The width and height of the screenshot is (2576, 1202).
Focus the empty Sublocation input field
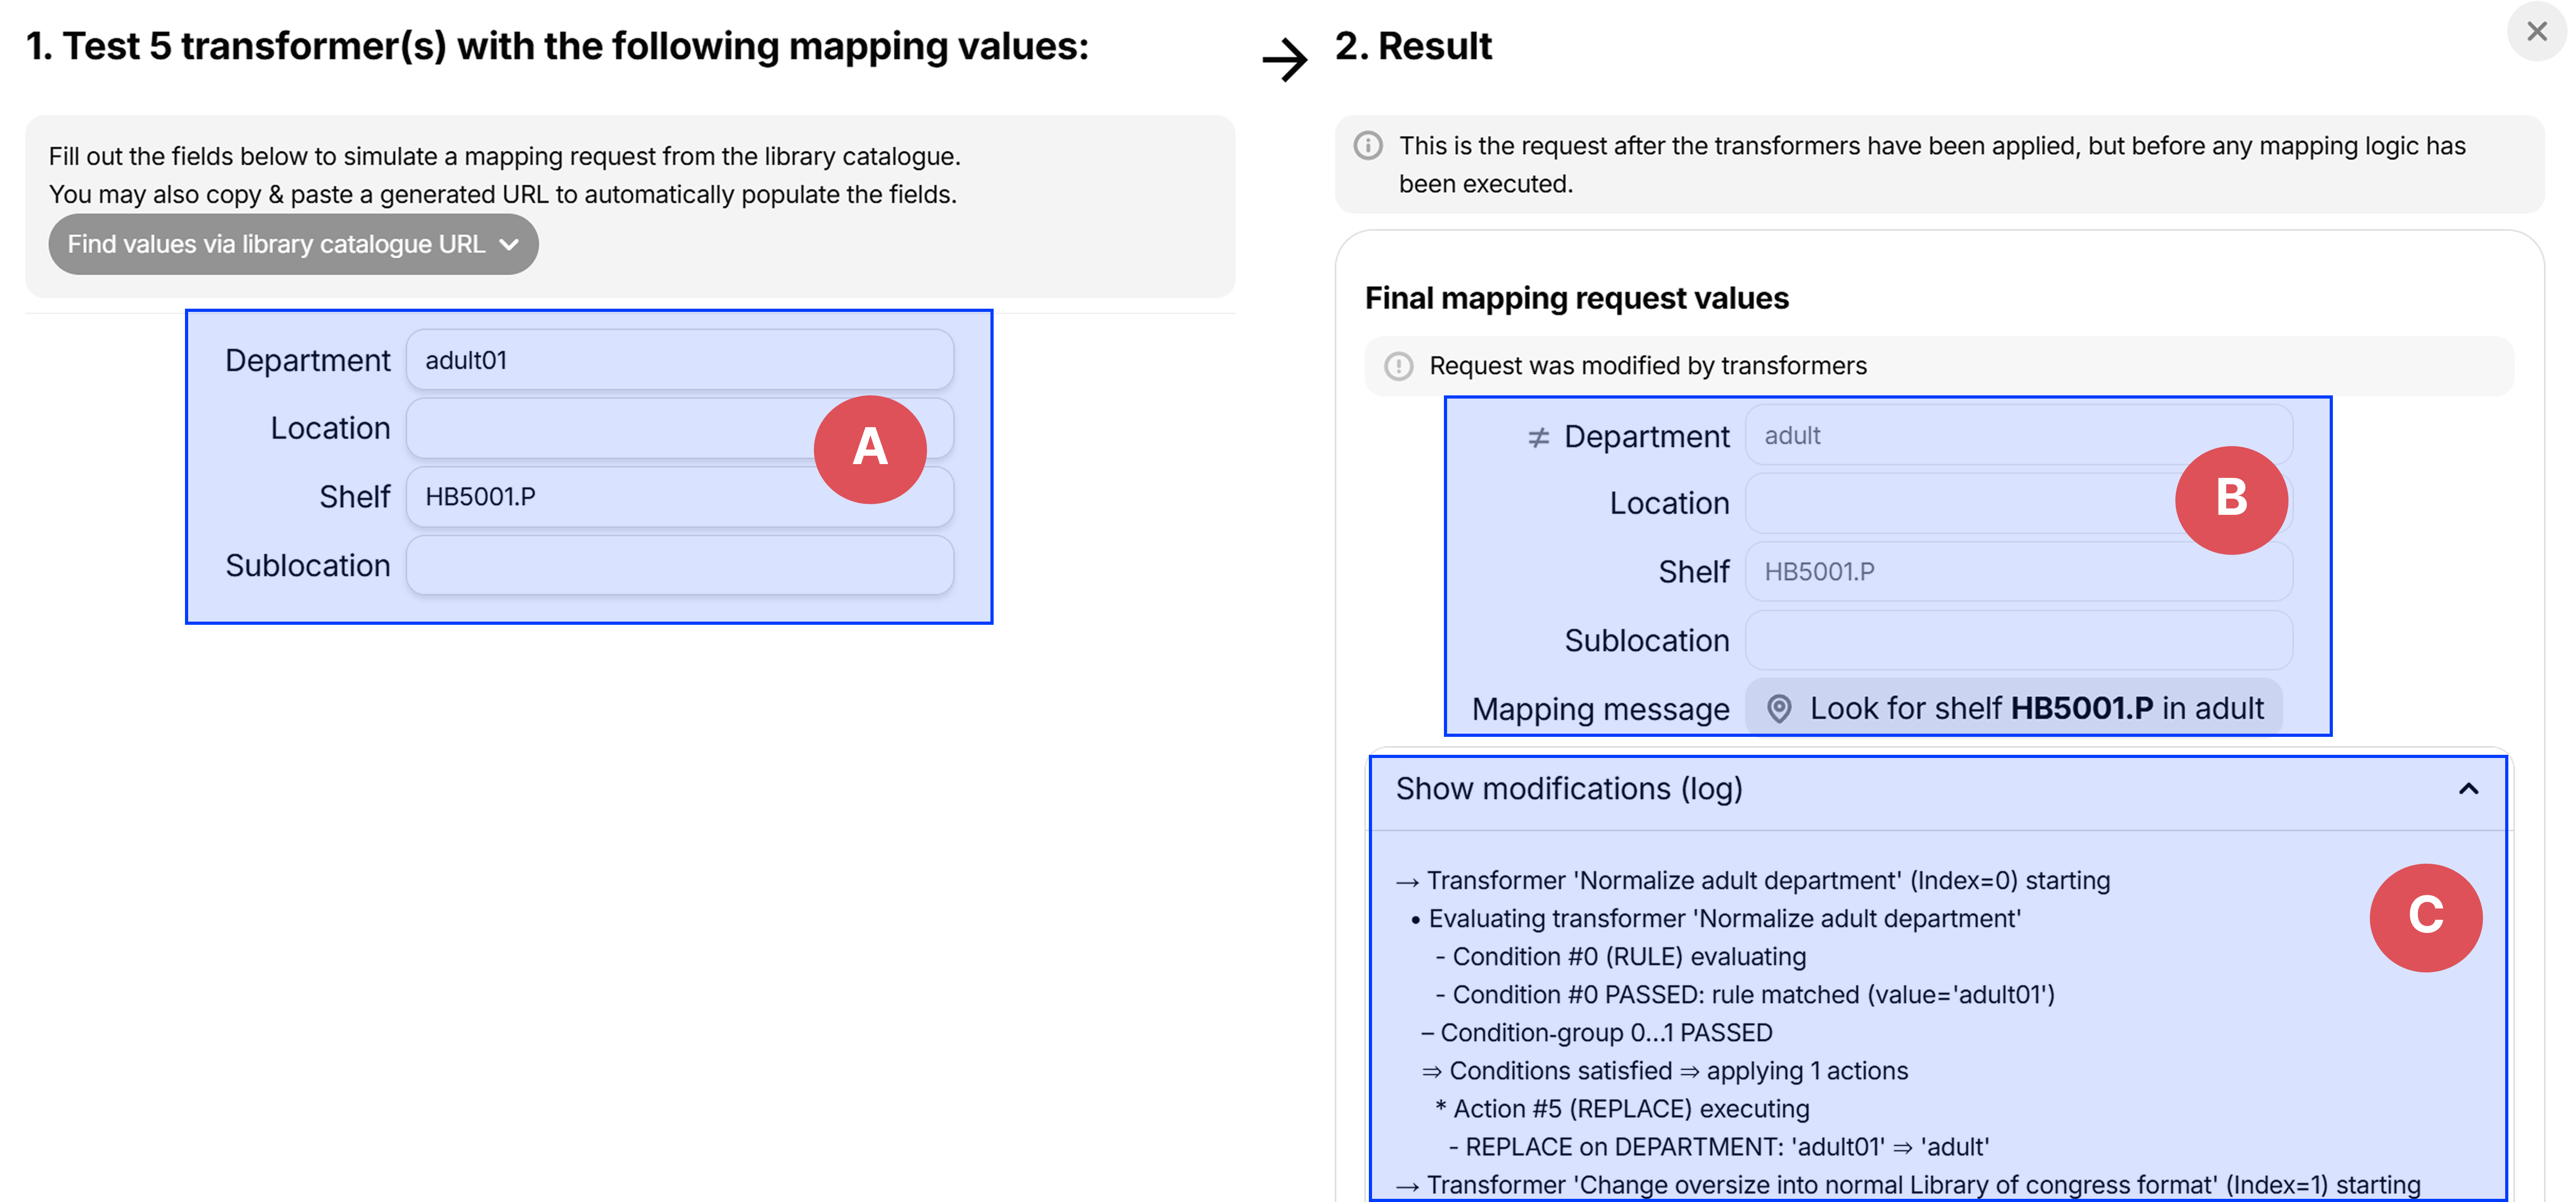point(680,565)
